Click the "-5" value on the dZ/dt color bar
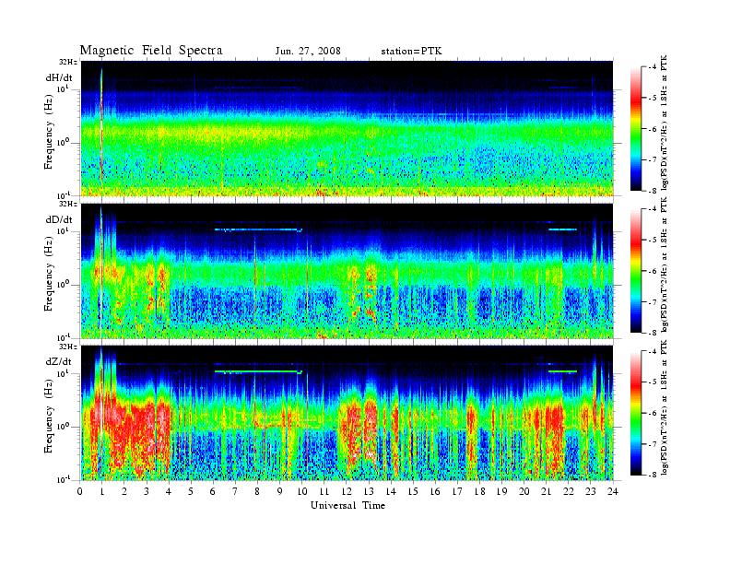The width and height of the screenshot is (730, 564). click(x=653, y=382)
